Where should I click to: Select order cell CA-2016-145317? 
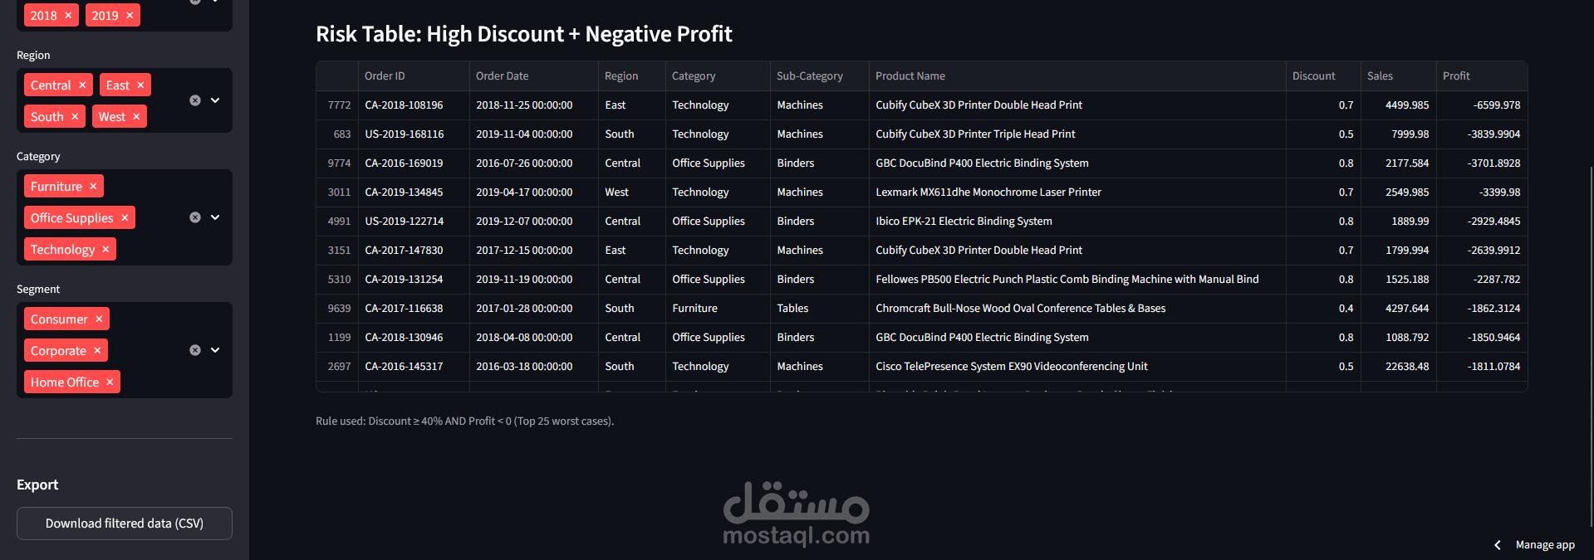click(414, 367)
